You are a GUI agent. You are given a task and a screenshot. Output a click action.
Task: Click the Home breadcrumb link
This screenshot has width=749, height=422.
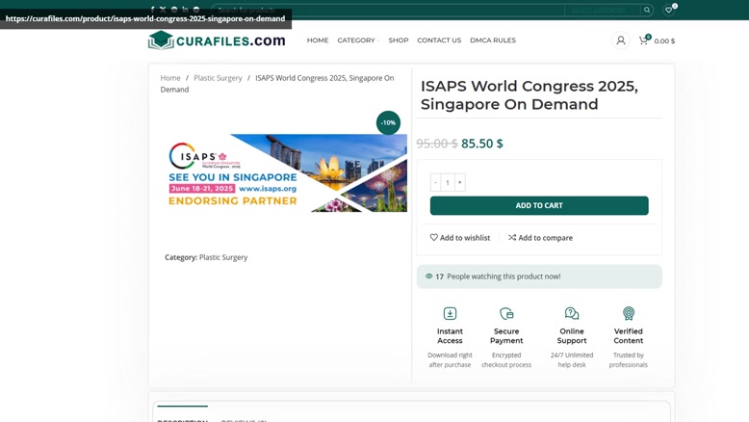(x=170, y=78)
